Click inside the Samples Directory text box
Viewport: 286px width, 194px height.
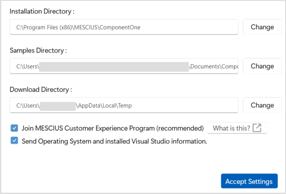[x=124, y=66]
